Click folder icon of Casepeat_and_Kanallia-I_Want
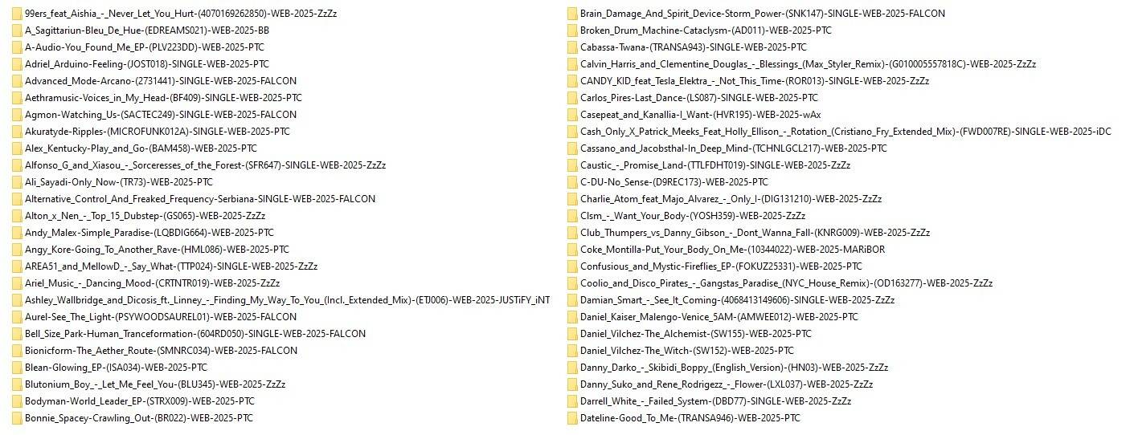The height and width of the screenshot is (435, 1134). (x=572, y=115)
